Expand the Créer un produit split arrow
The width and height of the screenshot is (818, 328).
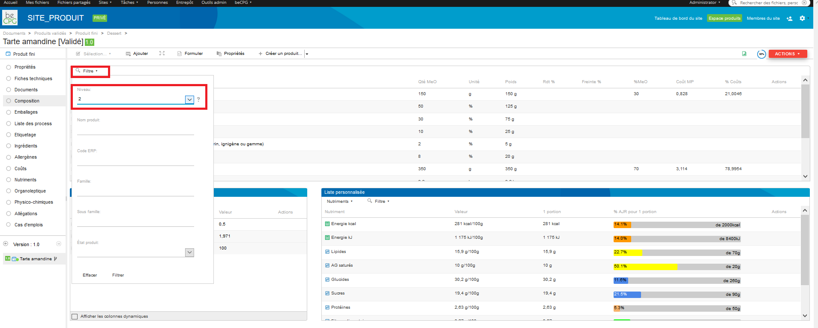307,54
